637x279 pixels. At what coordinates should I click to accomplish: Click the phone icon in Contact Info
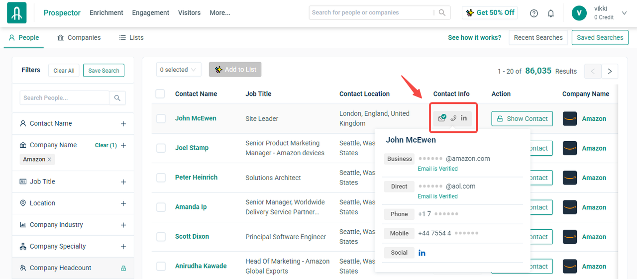(x=453, y=118)
